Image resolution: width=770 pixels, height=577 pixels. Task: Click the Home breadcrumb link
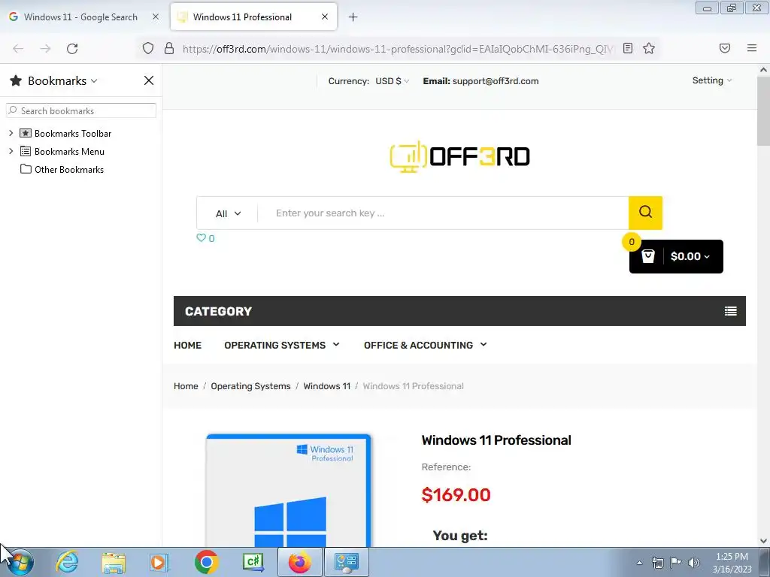(x=186, y=386)
